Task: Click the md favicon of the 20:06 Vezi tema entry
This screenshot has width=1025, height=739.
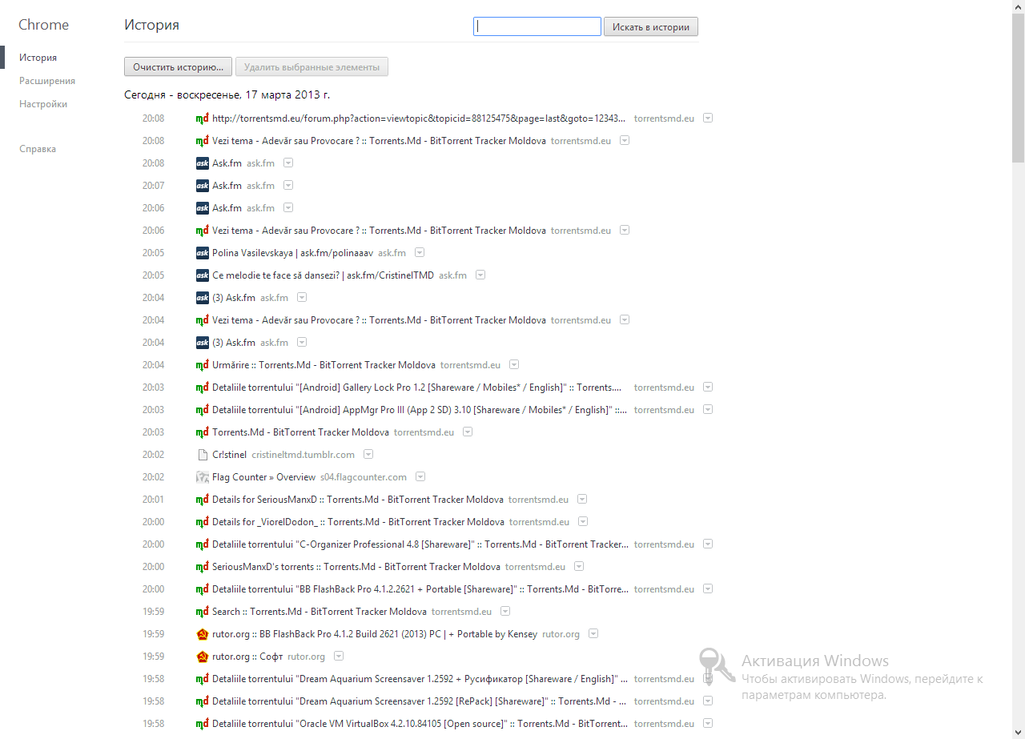Action: click(x=203, y=231)
